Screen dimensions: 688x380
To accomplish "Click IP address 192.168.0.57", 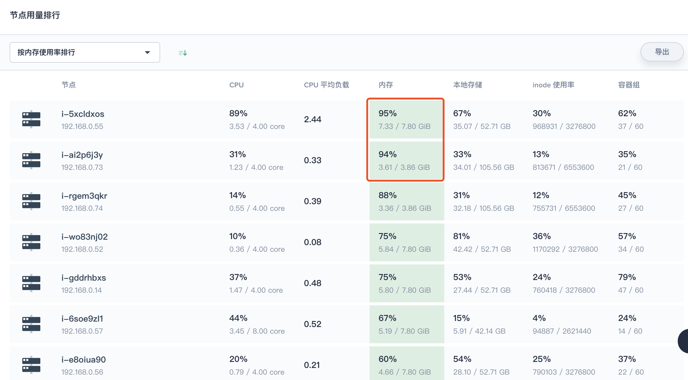I will tap(82, 331).
